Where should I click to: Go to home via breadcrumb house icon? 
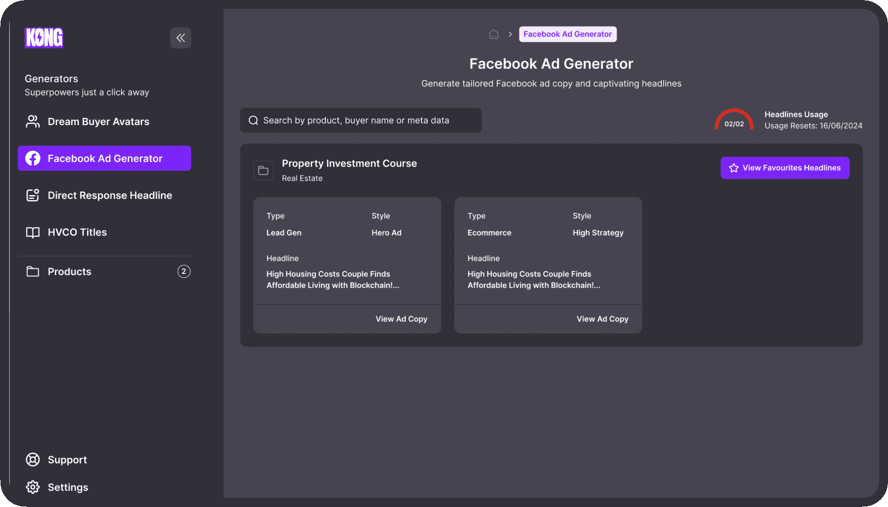tap(494, 34)
